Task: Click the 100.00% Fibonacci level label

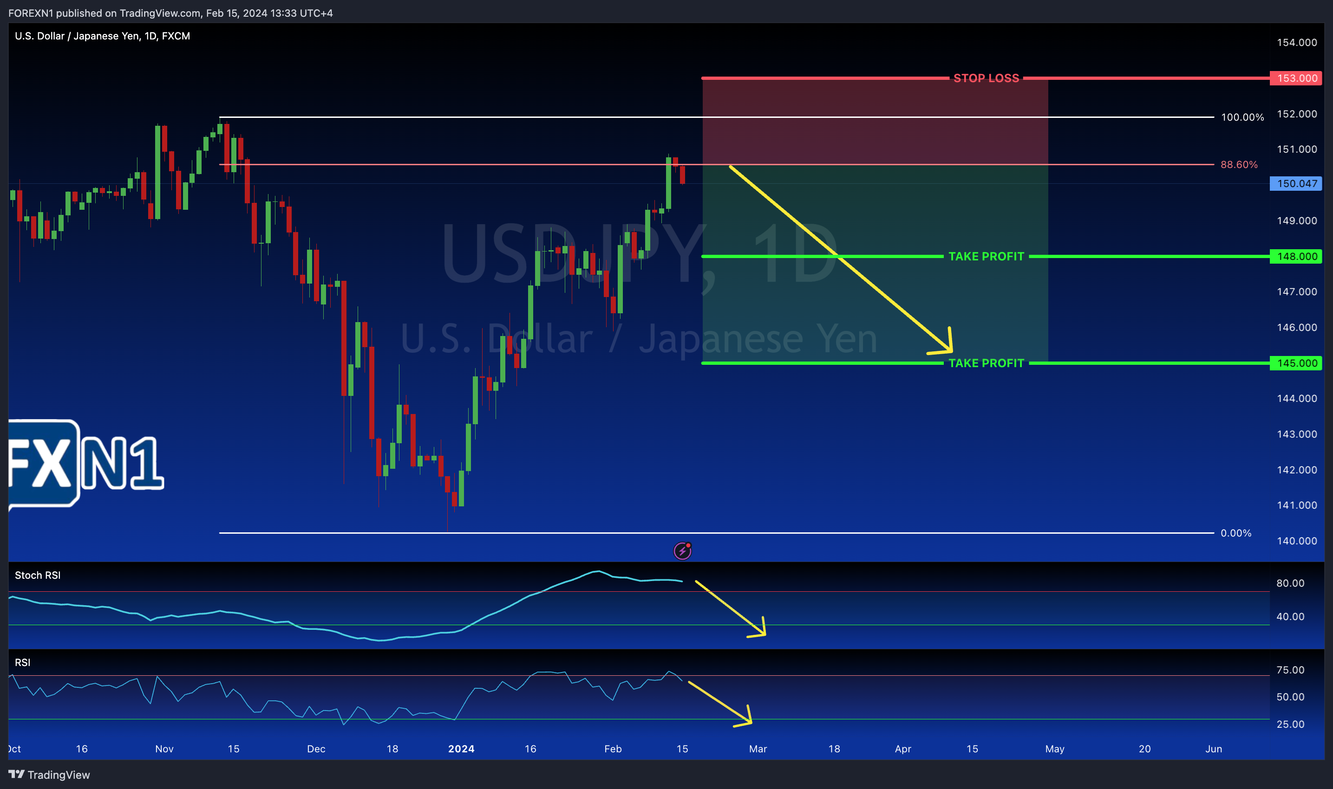Action: coord(1242,117)
